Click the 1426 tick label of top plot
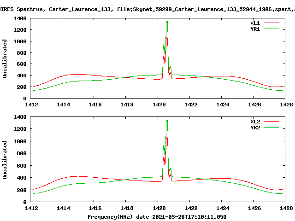Image resolution: width=295 pixels, height=221 pixels. click(x=254, y=105)
